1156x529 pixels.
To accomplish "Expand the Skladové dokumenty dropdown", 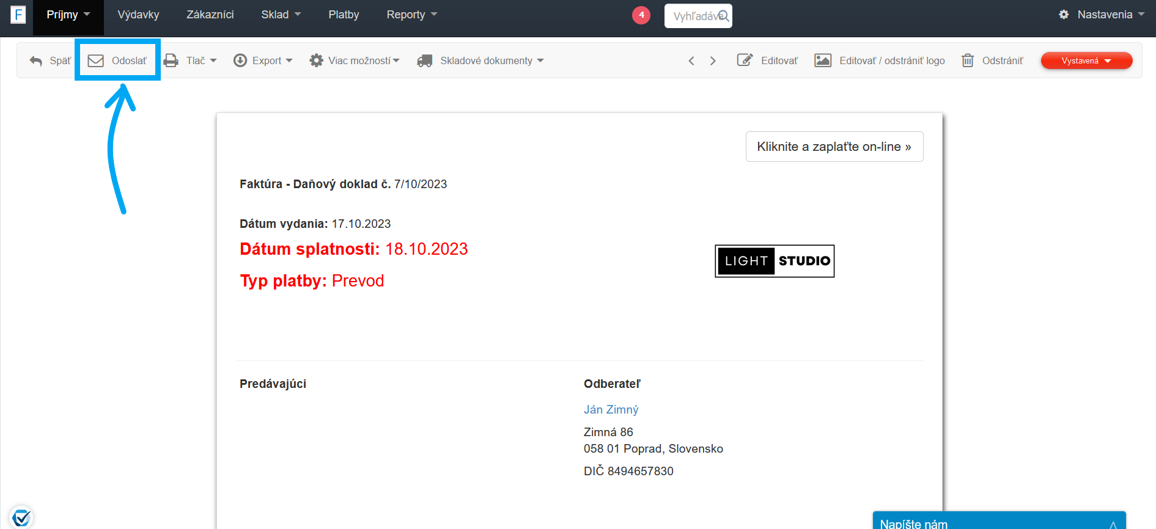I will click(540, 60).
